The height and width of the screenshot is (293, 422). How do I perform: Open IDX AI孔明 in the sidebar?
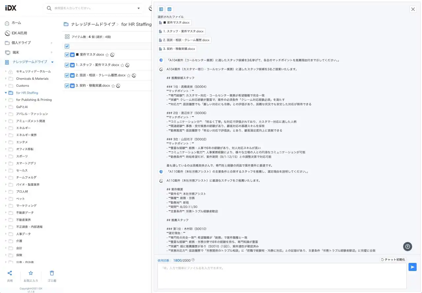19,33
